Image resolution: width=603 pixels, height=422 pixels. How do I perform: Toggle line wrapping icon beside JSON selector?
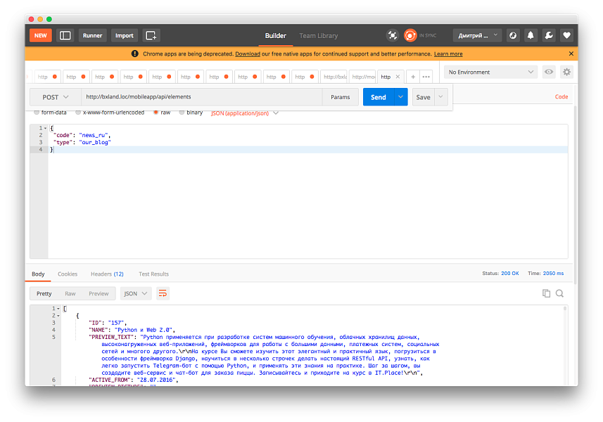click(x=163, y=293)
